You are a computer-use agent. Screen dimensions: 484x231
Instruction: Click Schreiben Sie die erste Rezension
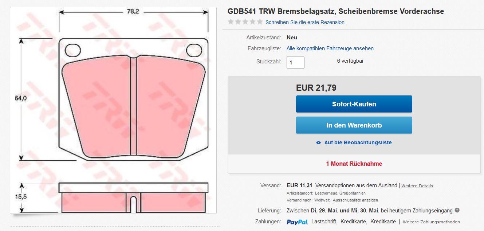[306, 22]
